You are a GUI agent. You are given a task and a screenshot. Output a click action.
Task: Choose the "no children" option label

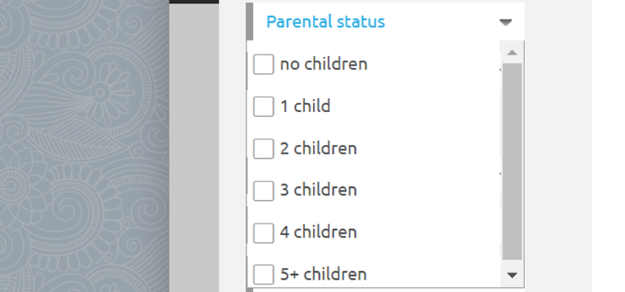point(324,64)
